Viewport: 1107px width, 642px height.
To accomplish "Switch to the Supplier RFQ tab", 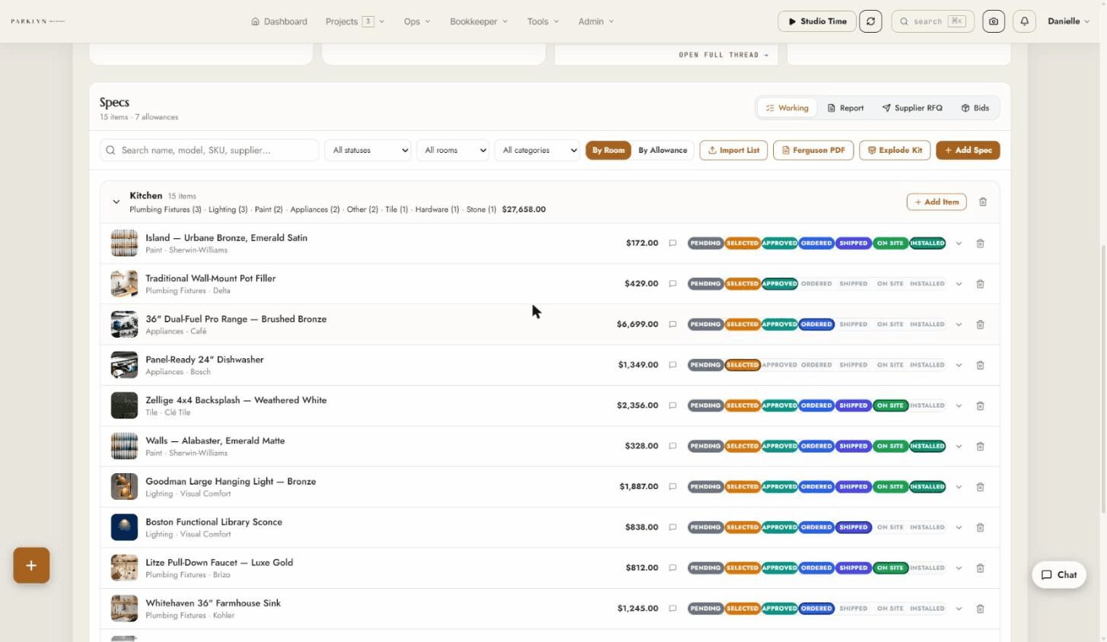I will click(912, 108).
